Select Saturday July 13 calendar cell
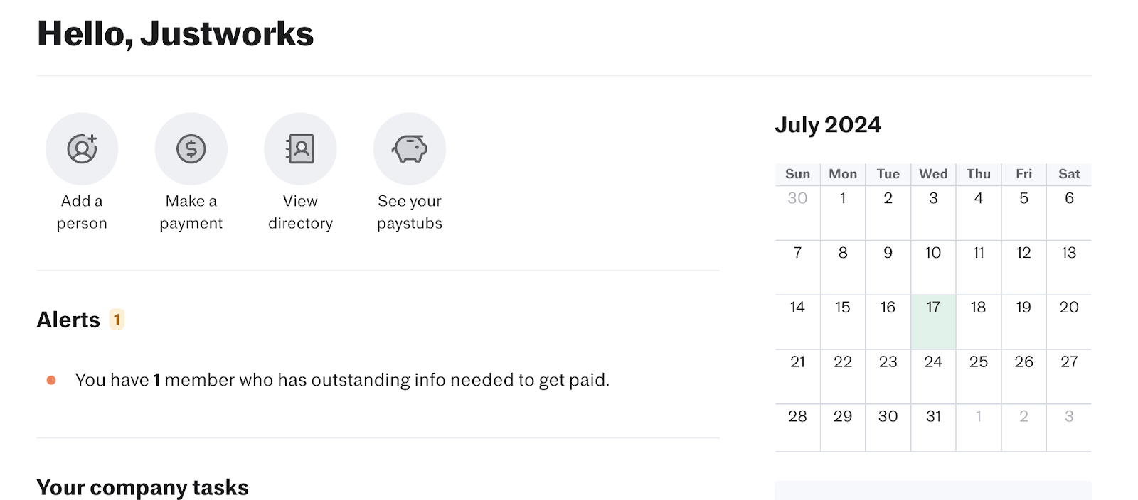Image resolution: width=1138 pixels, height=500 pixels. coord(1068,266)
